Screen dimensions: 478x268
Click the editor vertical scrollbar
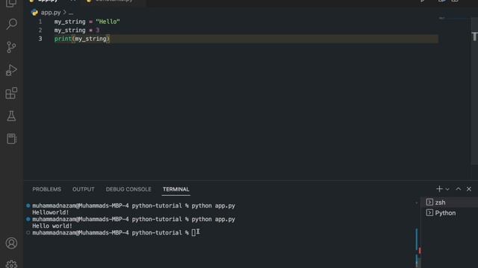[x=474, y=91]
